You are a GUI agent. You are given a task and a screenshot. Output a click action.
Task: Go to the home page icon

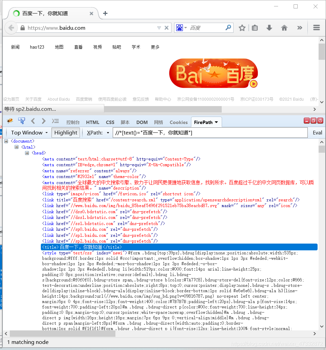point(284,28)
